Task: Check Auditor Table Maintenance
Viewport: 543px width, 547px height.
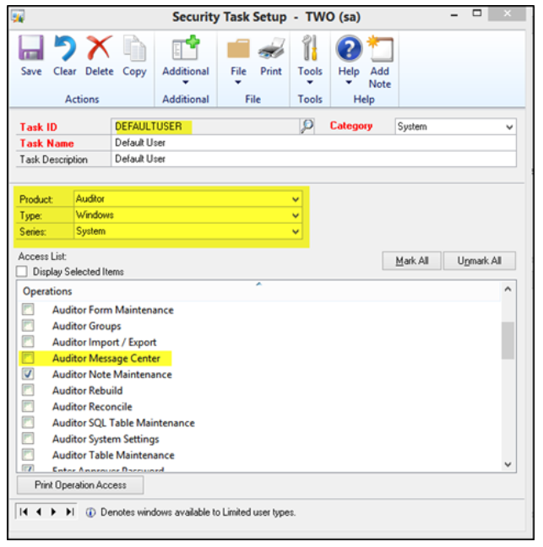Action: 28,454
